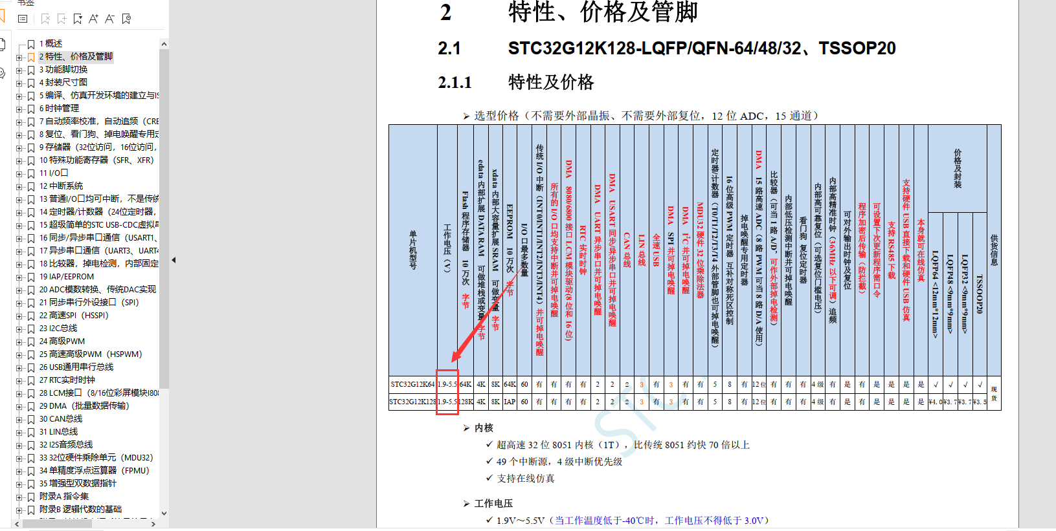Select bookmark '7 自动频率校准'

[98, 121]
